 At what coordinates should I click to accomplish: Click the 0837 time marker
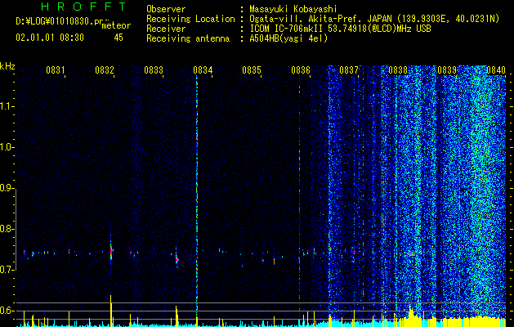click(x=349, y=69)
